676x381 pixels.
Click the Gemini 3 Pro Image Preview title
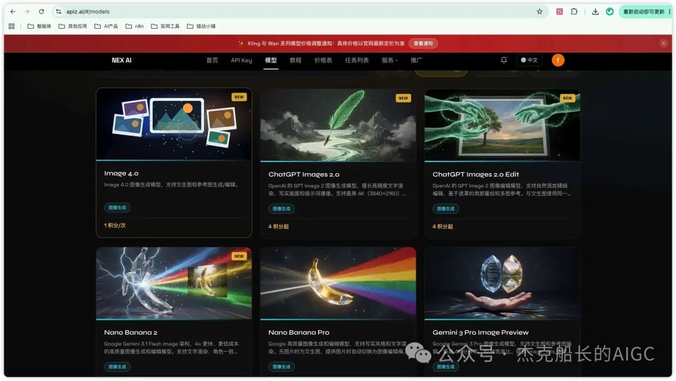pyautogui.click(x=480, y=332)
